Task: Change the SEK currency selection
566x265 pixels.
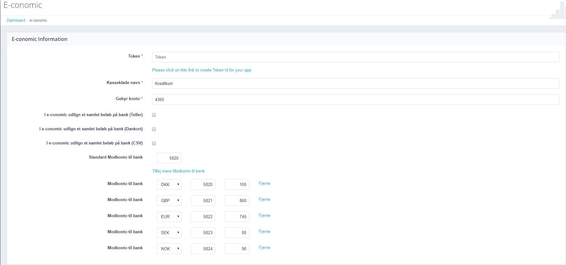Action: (x=169, y=233)
